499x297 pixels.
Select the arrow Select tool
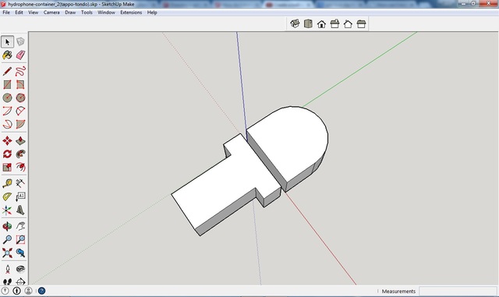[x=7, y=41]
